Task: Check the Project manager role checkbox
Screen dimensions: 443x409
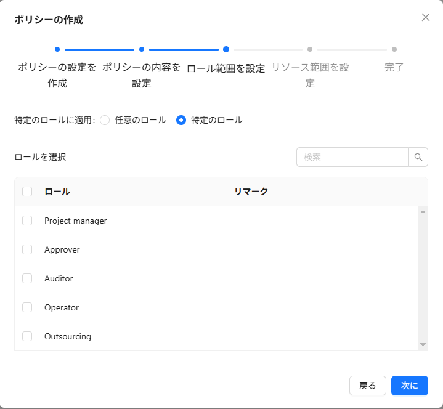Action: 27,221
